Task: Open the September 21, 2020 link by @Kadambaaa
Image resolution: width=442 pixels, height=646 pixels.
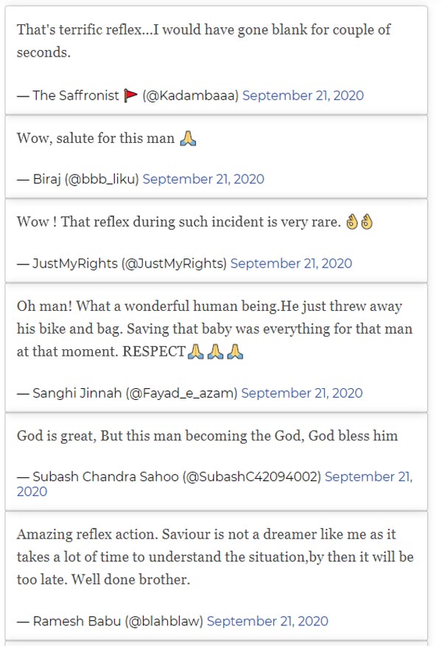Action: (303, 96)
